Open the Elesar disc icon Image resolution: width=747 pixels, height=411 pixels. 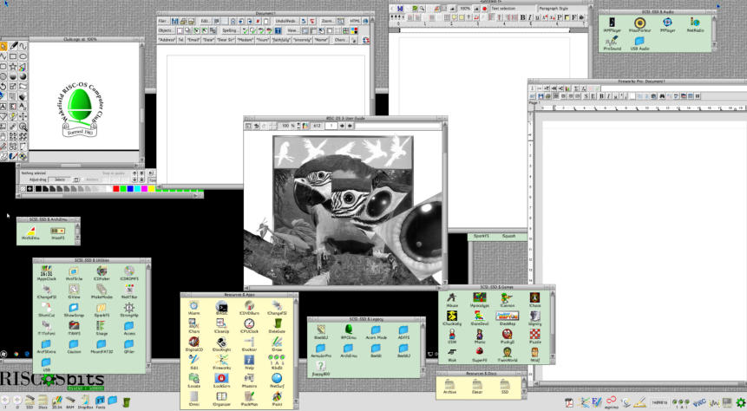pos(477,386)
